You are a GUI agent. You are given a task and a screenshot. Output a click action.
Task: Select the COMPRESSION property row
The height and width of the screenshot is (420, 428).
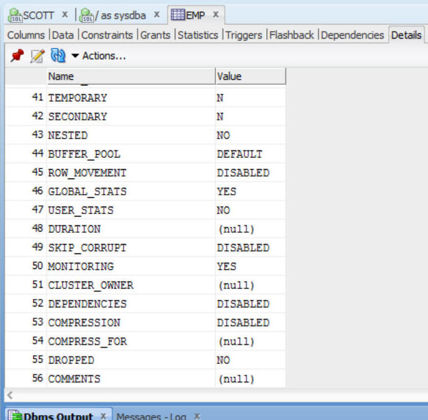coord(84,323)
